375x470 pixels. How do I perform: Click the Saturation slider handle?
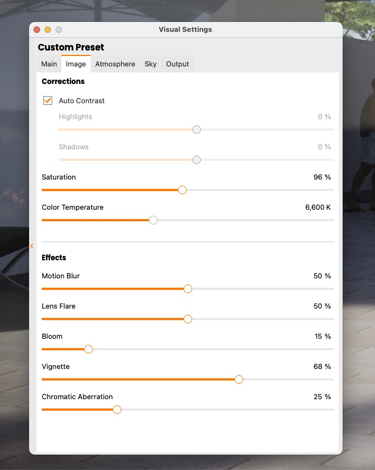(x=182, y=190)
